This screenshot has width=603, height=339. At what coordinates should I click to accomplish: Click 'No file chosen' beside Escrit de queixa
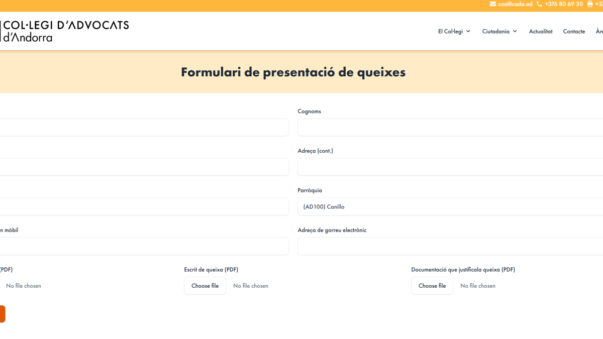(x=251, y=286)
